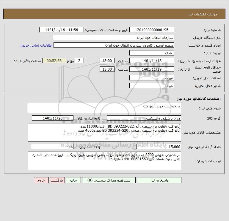Click the شماره نیاز label
The height and width of the screenshot is (221, 229).
coord(212,30)
